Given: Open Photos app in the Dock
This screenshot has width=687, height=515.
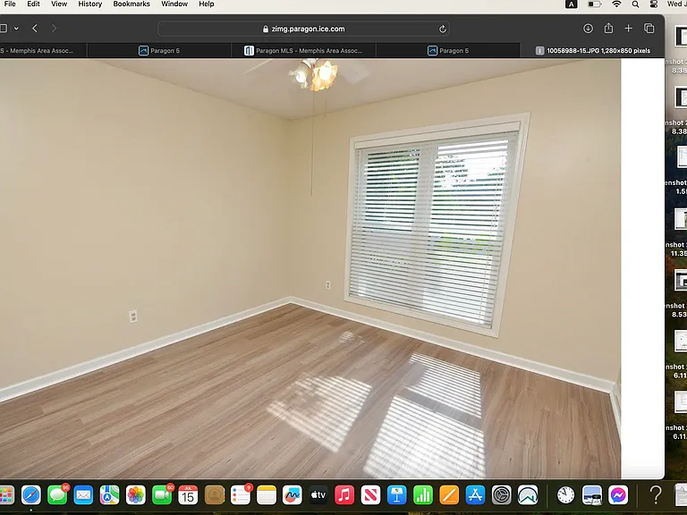Looking at the screenshot, I should [x=135, y=495].
